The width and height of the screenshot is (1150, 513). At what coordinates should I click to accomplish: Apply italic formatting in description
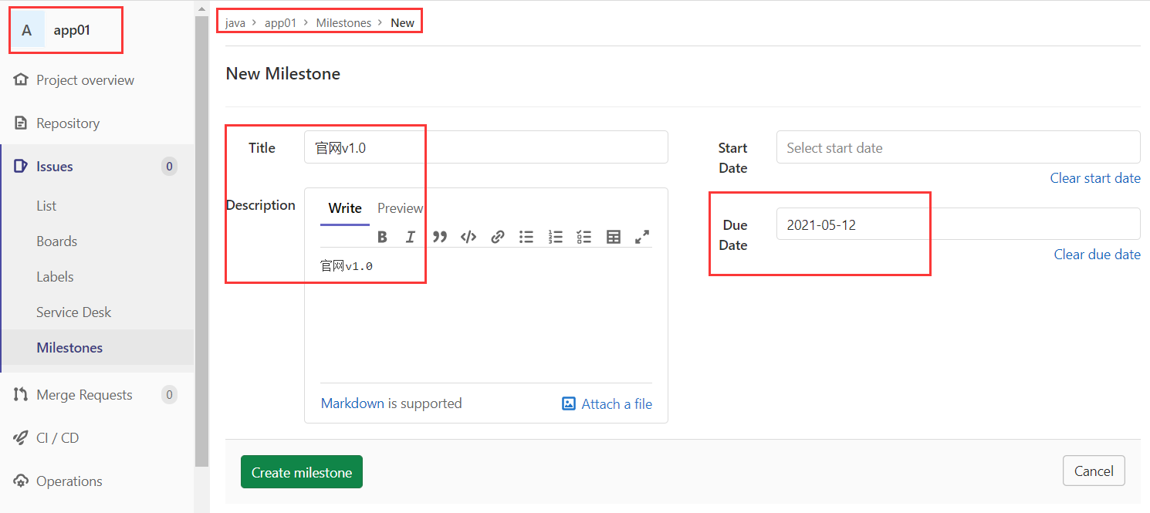coord(411,237)
